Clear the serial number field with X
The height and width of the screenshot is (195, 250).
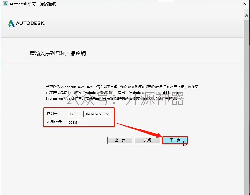108,114
